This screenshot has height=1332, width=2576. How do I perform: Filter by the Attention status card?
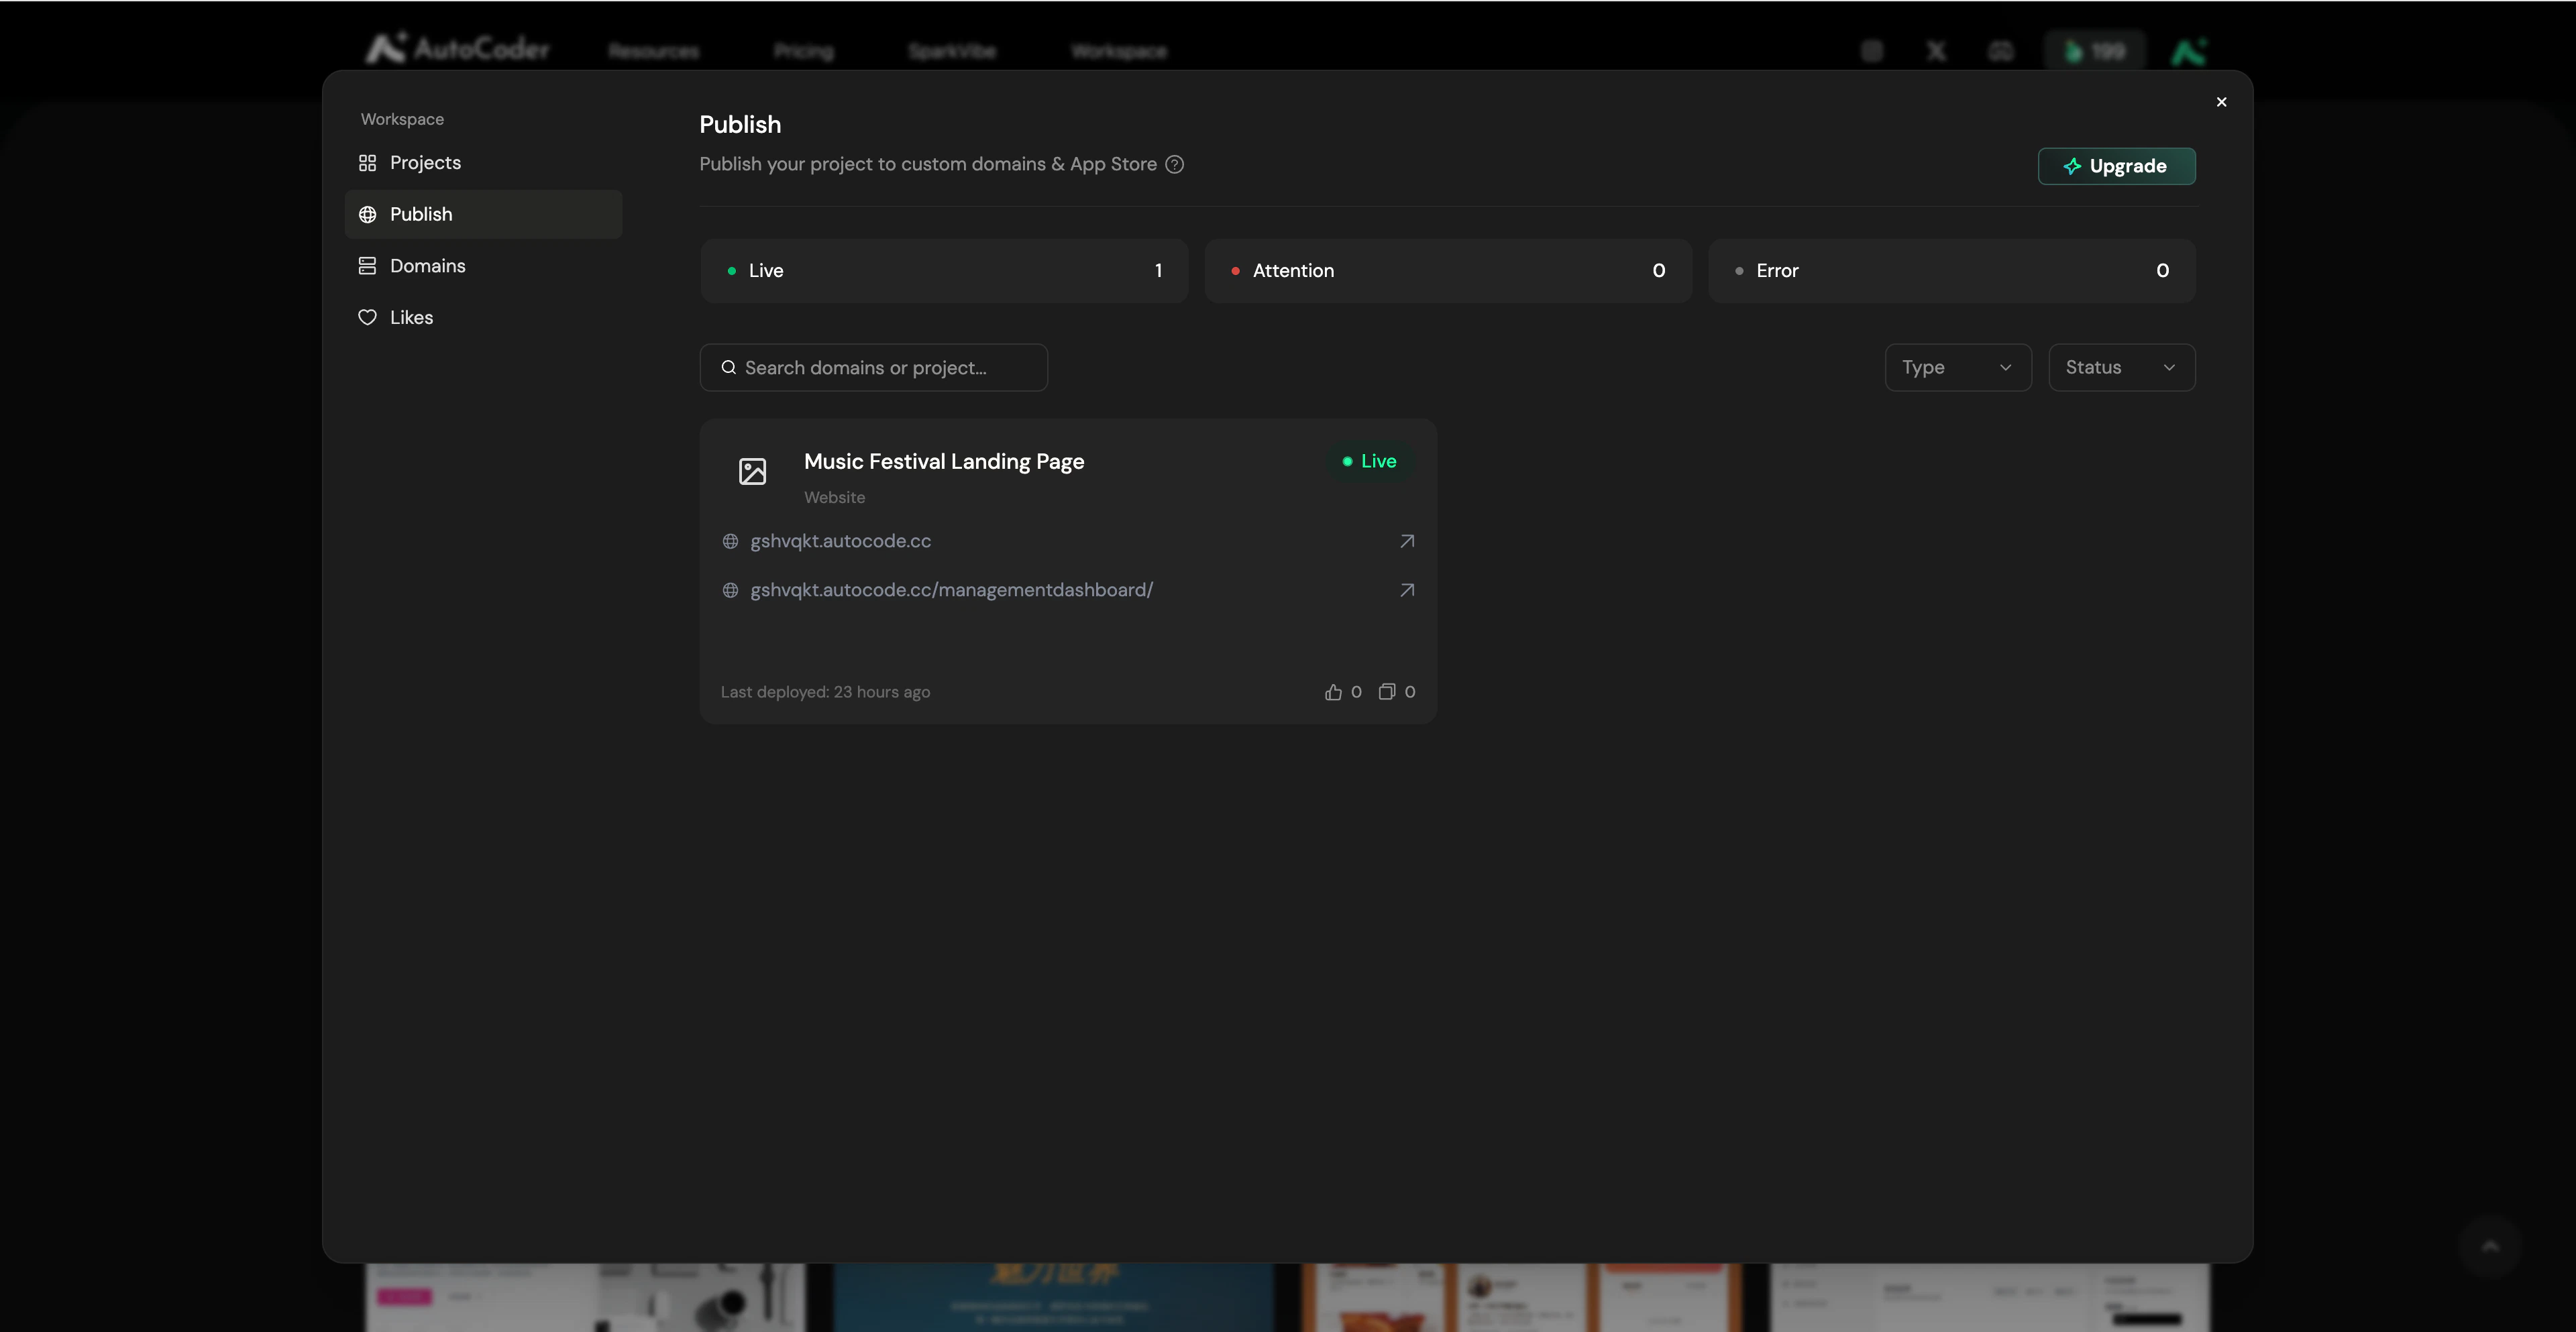(1447, 271)
